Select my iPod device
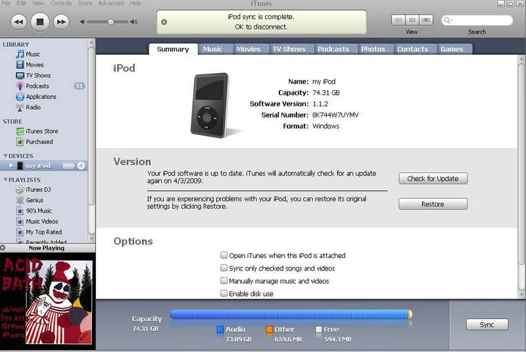This screenshot has width=526, height=352. 38,166
